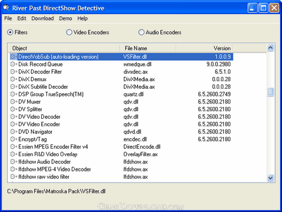282x212 pixels.
Task: Click the filter icon beside DivX Decoder Filter
Action: click(14, 72)
